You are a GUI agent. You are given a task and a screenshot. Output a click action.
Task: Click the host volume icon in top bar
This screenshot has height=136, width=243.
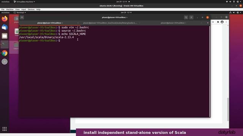[x=230, y=2]
